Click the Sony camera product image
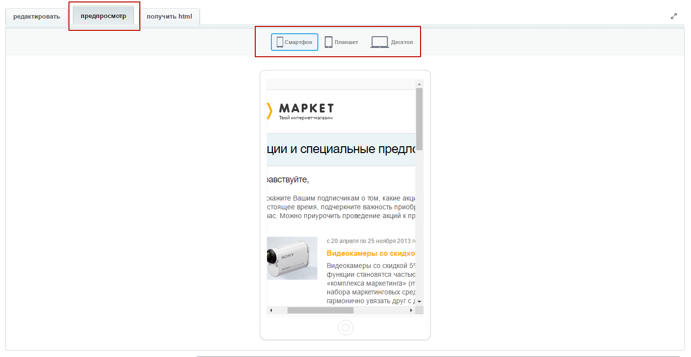 coord(292,258)
